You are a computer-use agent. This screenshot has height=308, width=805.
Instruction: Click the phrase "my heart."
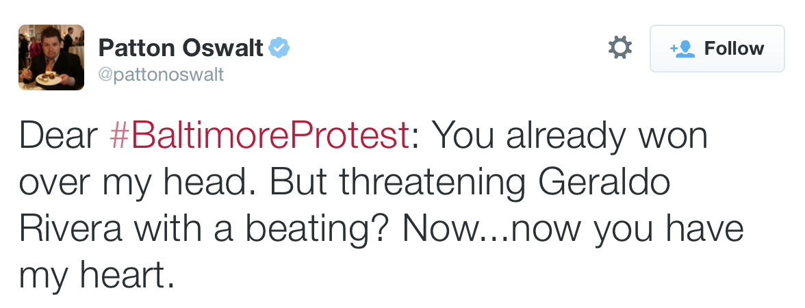tap(97, 277)
